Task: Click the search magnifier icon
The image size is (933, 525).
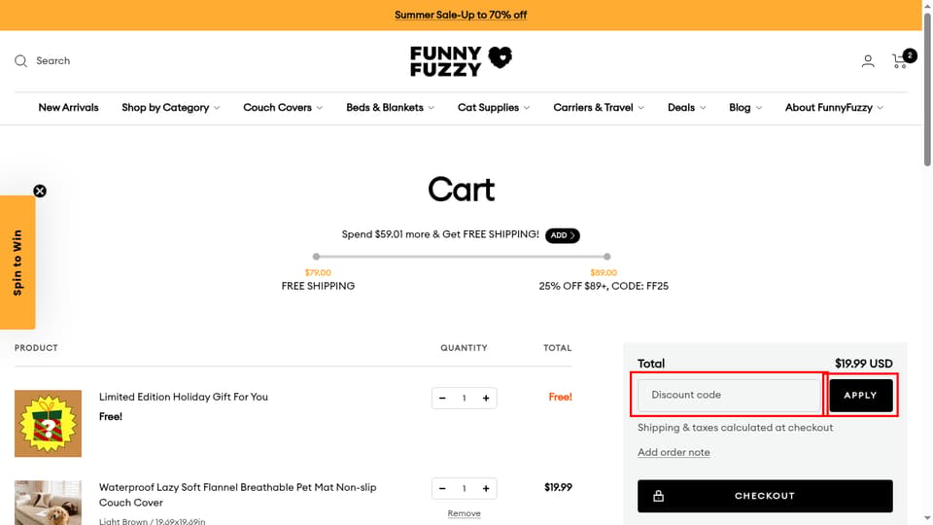Action: pyautogui.click(x=20, y=60)
